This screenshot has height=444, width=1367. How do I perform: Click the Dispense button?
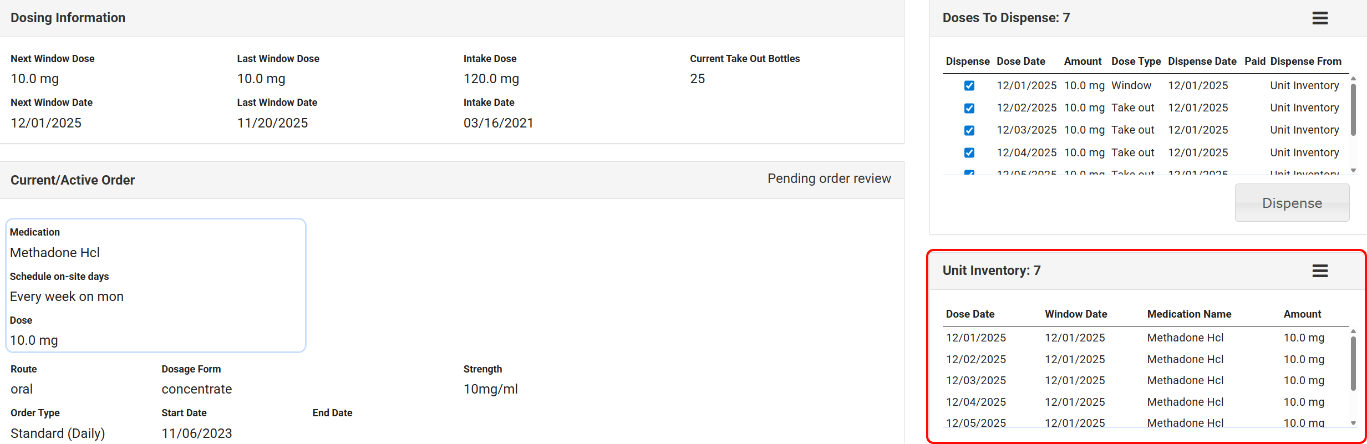pyautogui.click(x=1292, y=203)
